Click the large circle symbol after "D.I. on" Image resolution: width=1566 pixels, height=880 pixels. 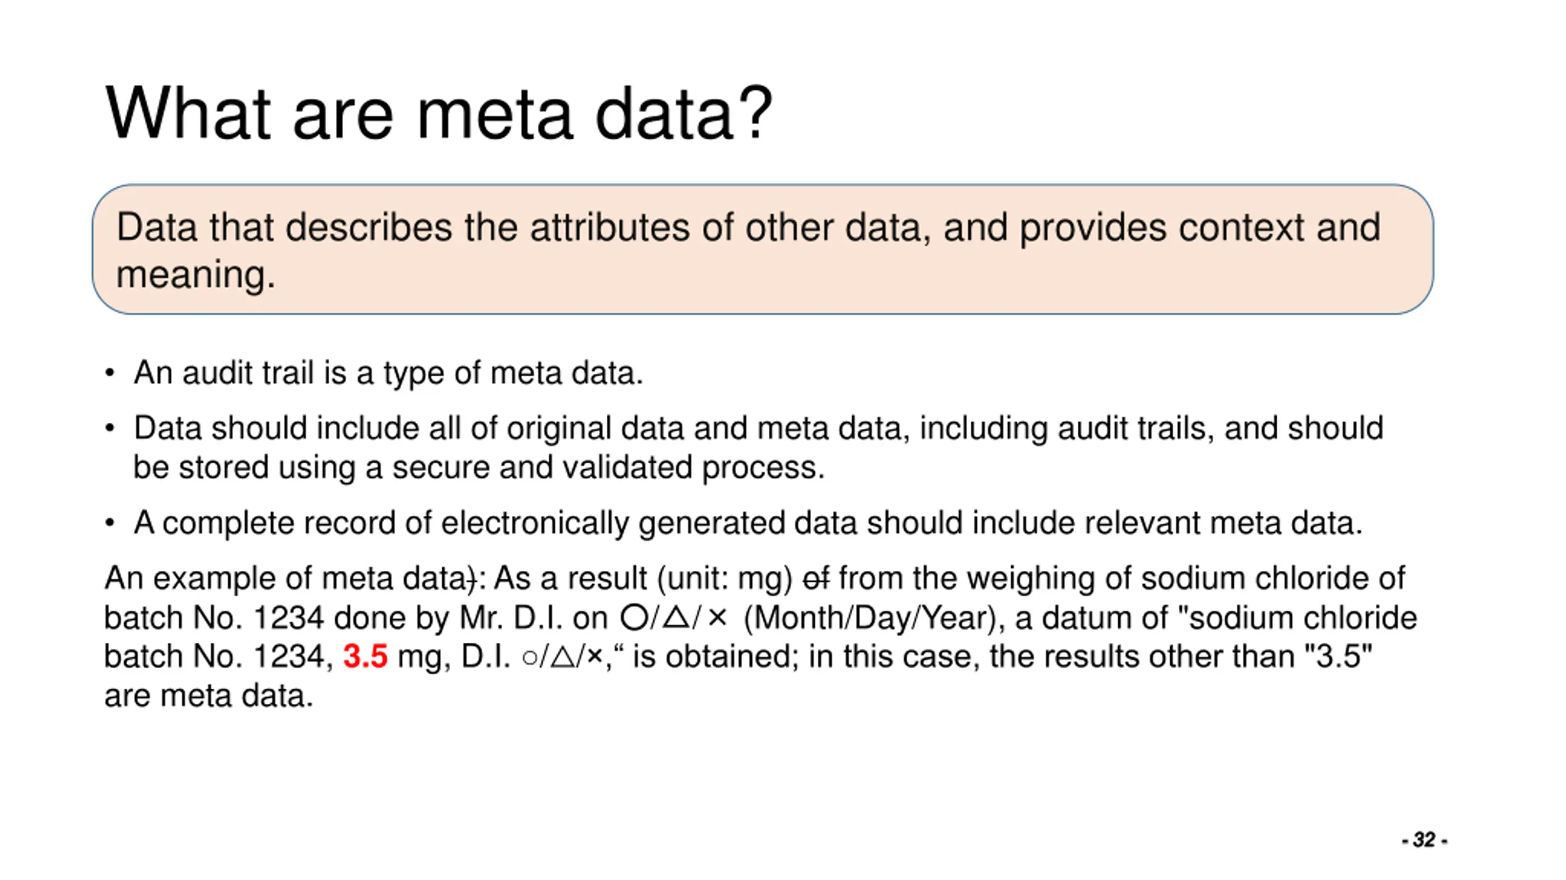point(634,617)
